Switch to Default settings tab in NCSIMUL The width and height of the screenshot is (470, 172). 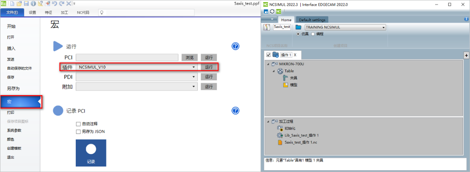[312, 20]
